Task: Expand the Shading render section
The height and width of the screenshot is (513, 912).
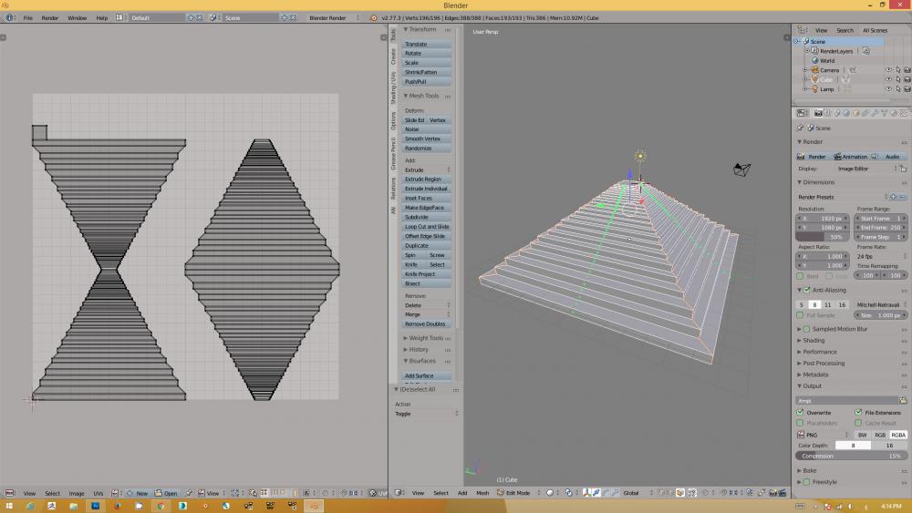Action: pyautogui.click(x=814, y=341)
